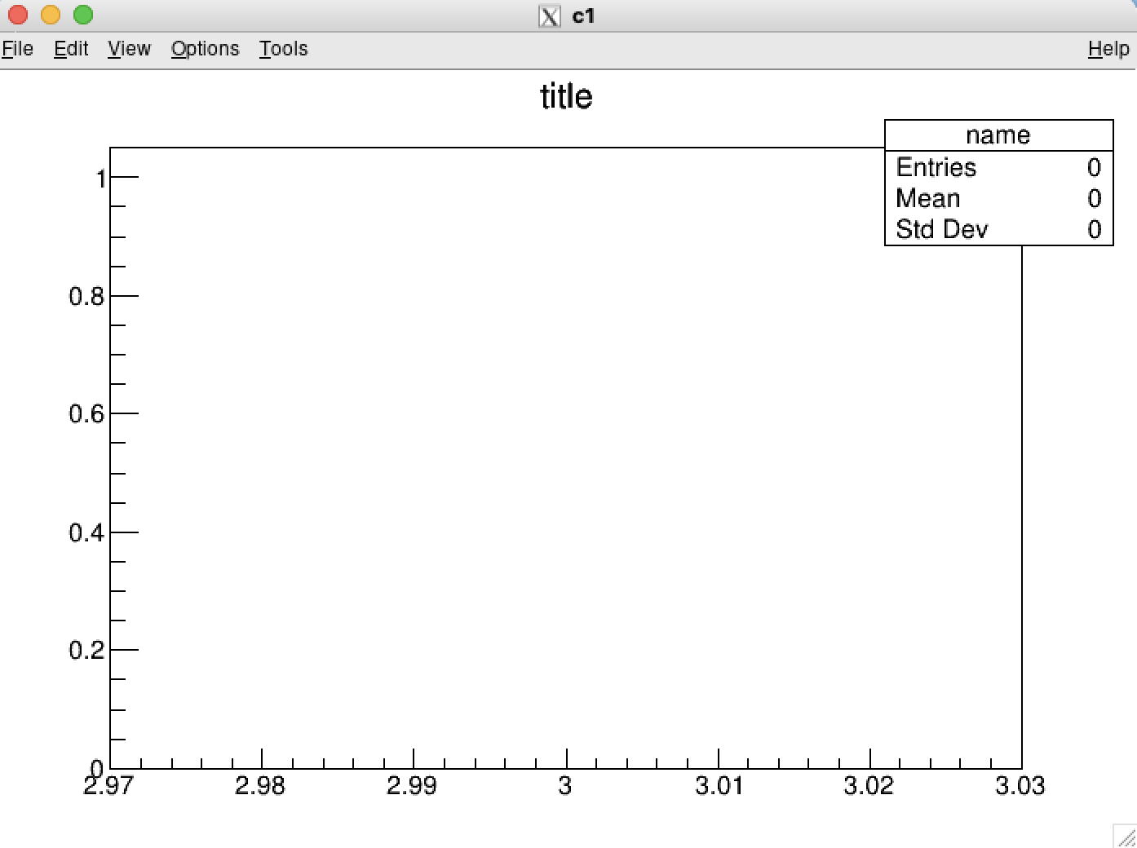Open the Help menu
The image size is (1137, 848).
[1108, 49]
